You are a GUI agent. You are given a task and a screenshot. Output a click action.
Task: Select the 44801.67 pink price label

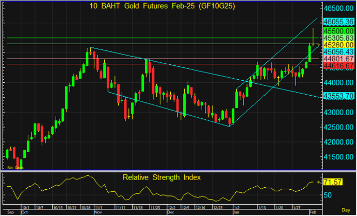click(x=338, y=59)
